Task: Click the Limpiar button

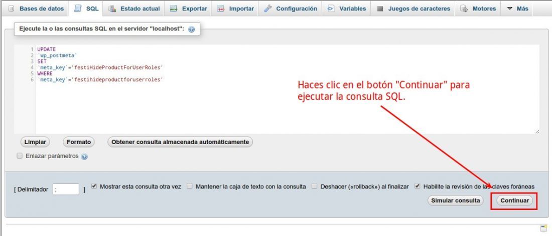Action: coord(35,142)
